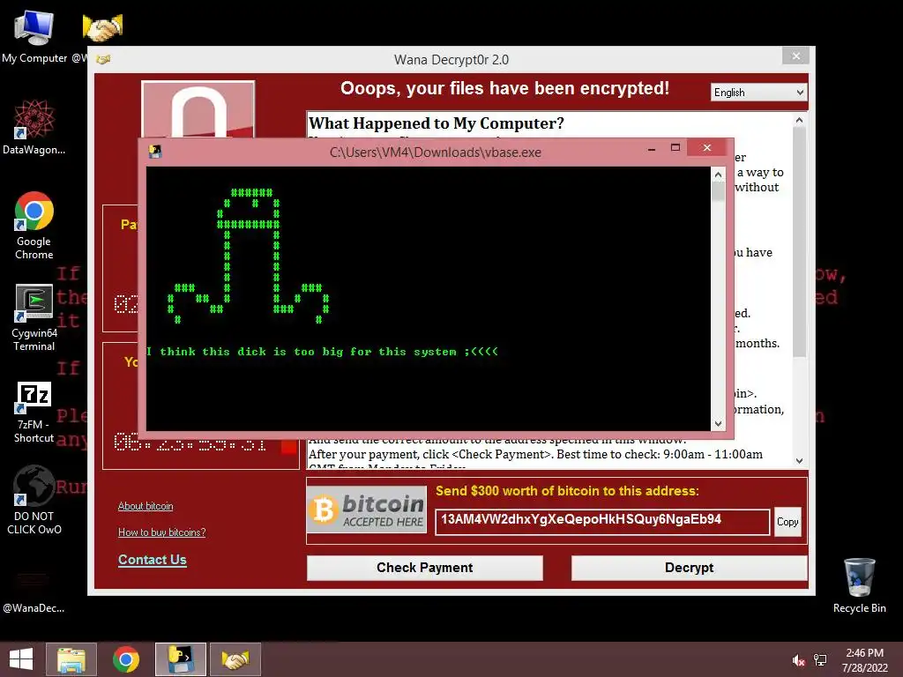This screenshot has height=677, width=903.
Task: Click the bitcoin accepted here logo
Action: tap(367, 510)
